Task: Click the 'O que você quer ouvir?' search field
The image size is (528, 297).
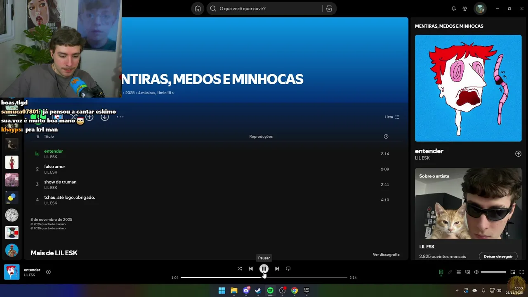Action: pos(264,9)
